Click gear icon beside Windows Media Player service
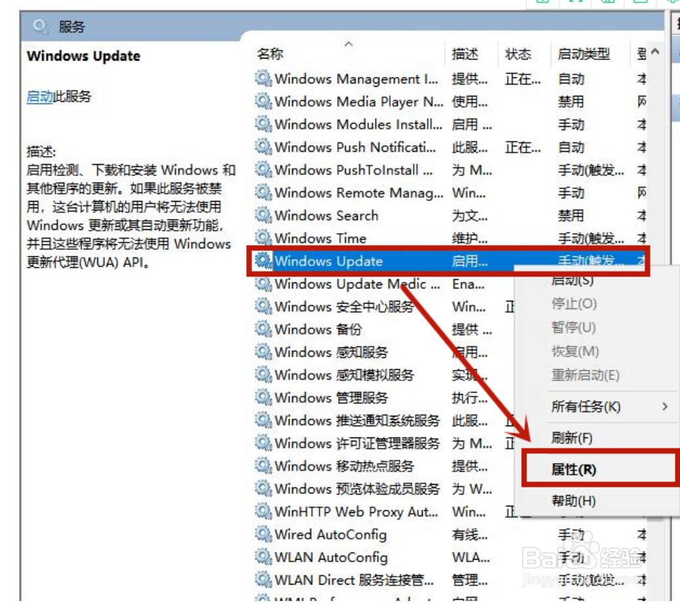680x603 pixels. [x=263, y=102]
